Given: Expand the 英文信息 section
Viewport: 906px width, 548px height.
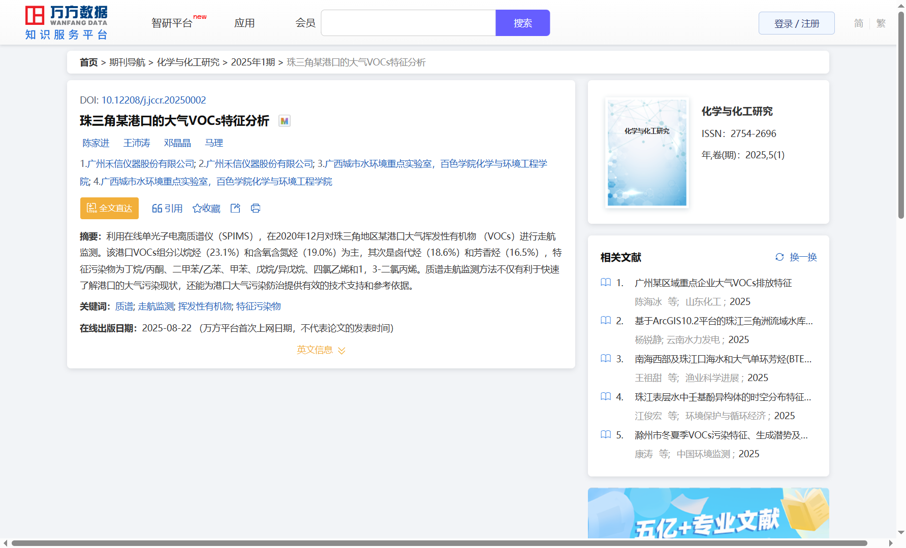Looking at the screenshot, I should [321, 350].
